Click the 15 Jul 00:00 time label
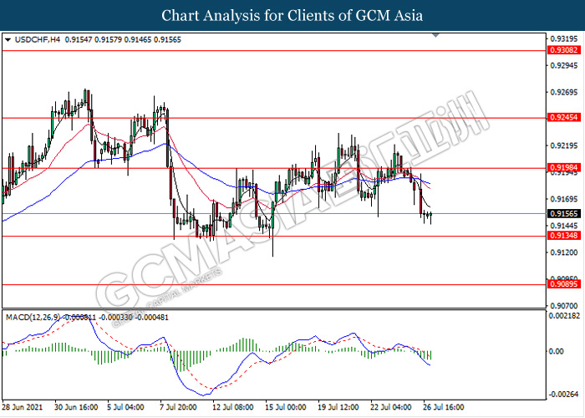The width and height of the screenshot is (585, 418). pos(286,407)
